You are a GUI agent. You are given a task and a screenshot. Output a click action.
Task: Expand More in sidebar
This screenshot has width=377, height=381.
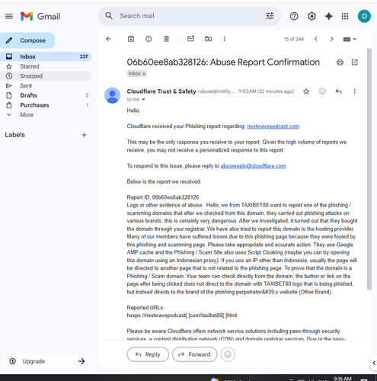pos(27,115)
